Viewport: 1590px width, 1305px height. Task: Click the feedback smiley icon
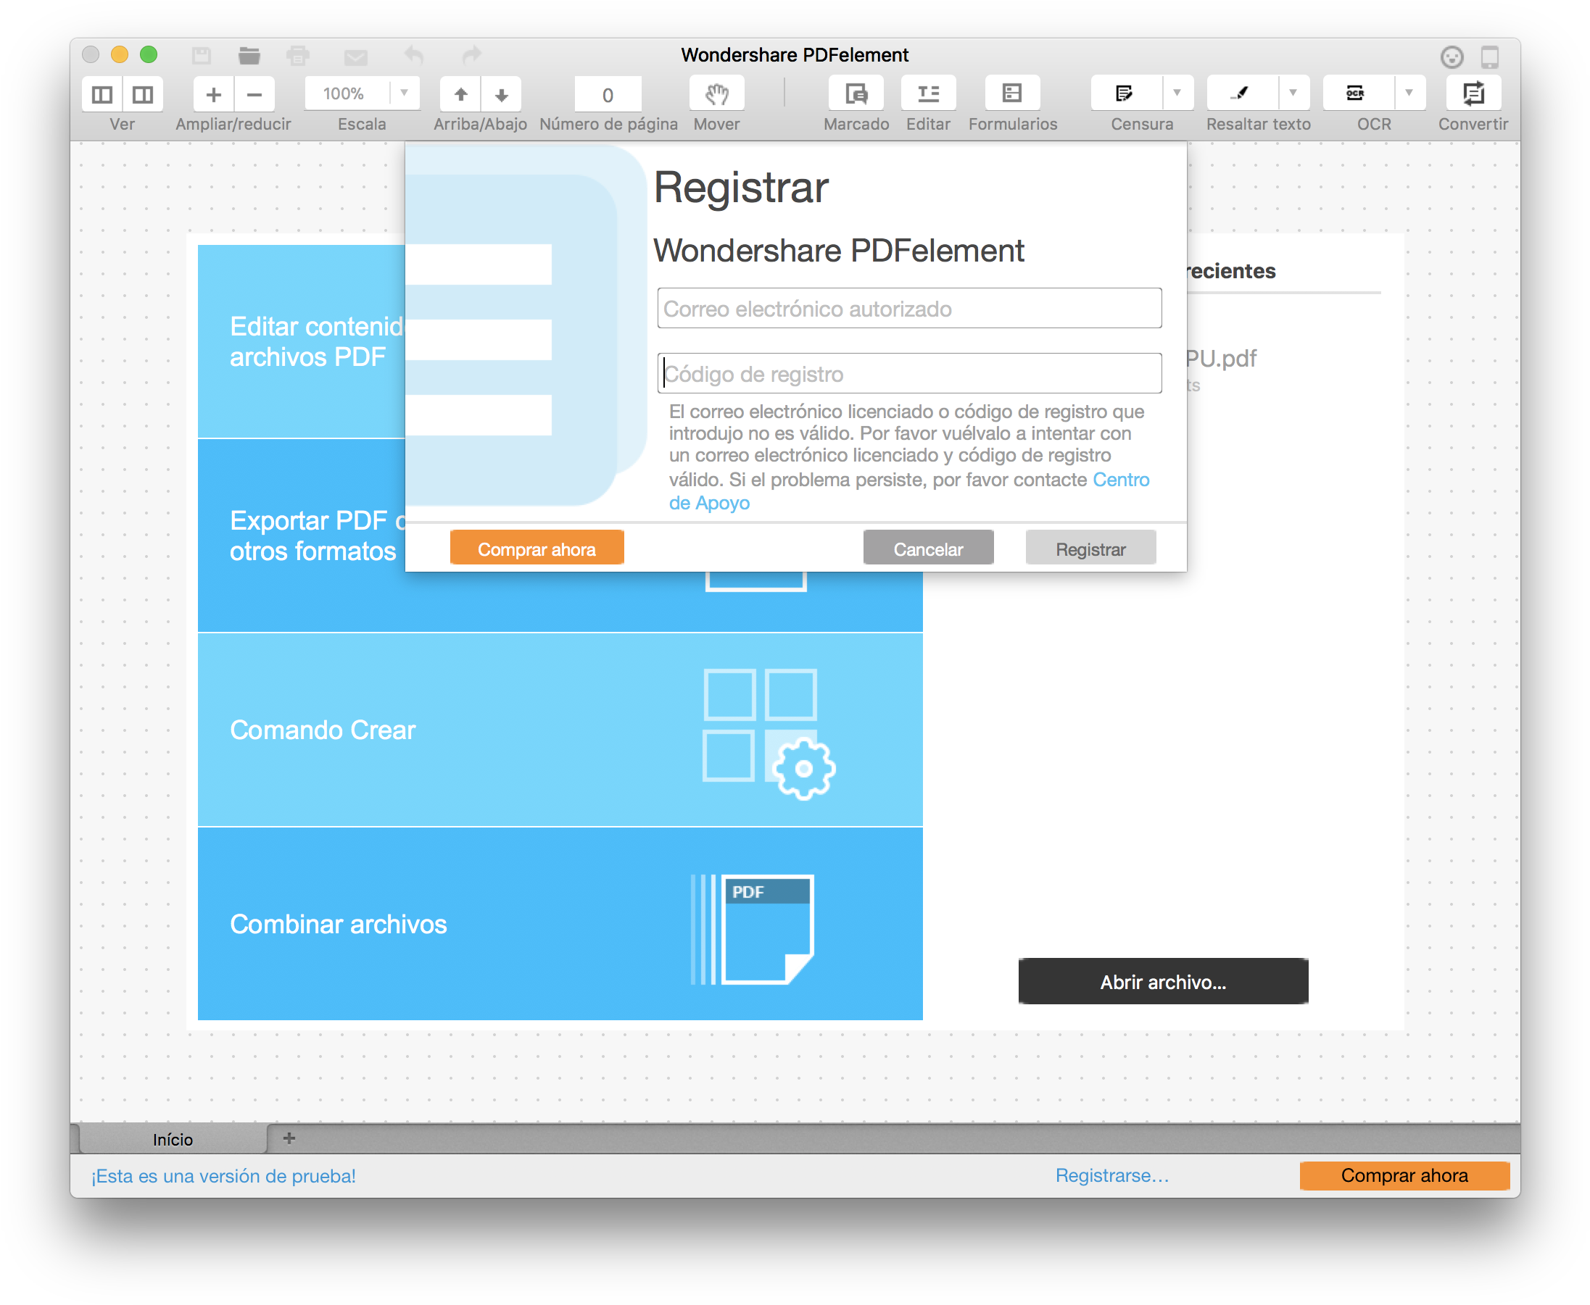(1451, 57)
